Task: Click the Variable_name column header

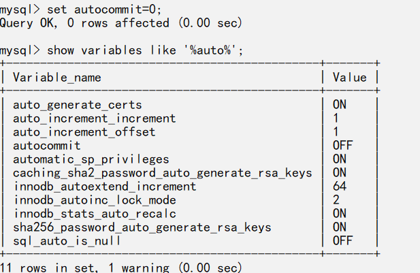Action: point(56,78)
